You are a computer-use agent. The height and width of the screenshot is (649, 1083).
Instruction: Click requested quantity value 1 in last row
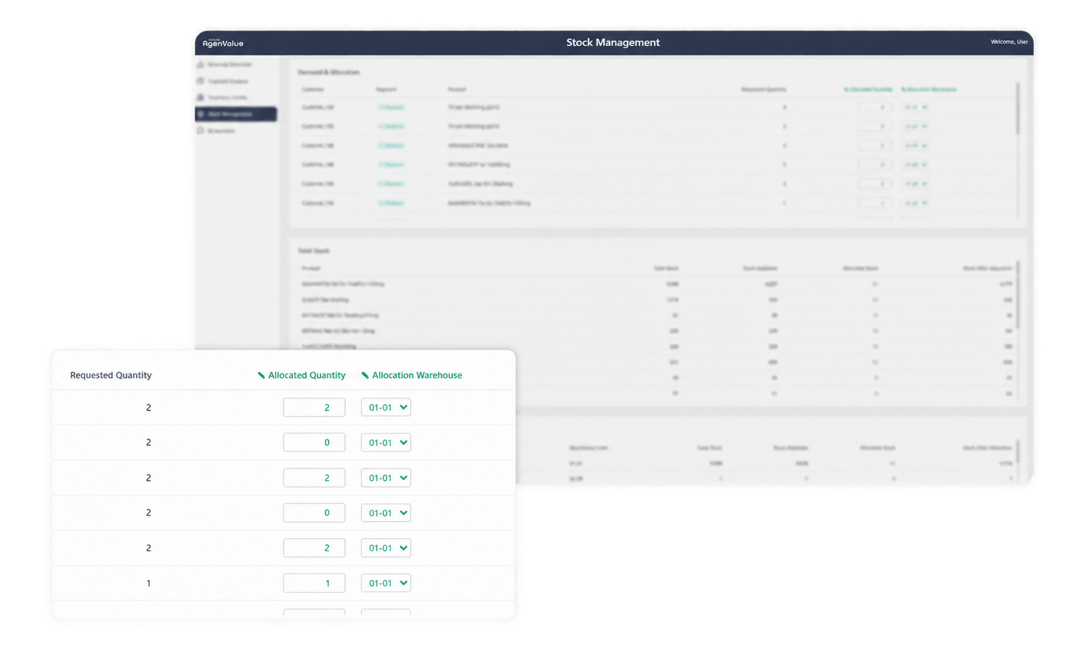148,583
